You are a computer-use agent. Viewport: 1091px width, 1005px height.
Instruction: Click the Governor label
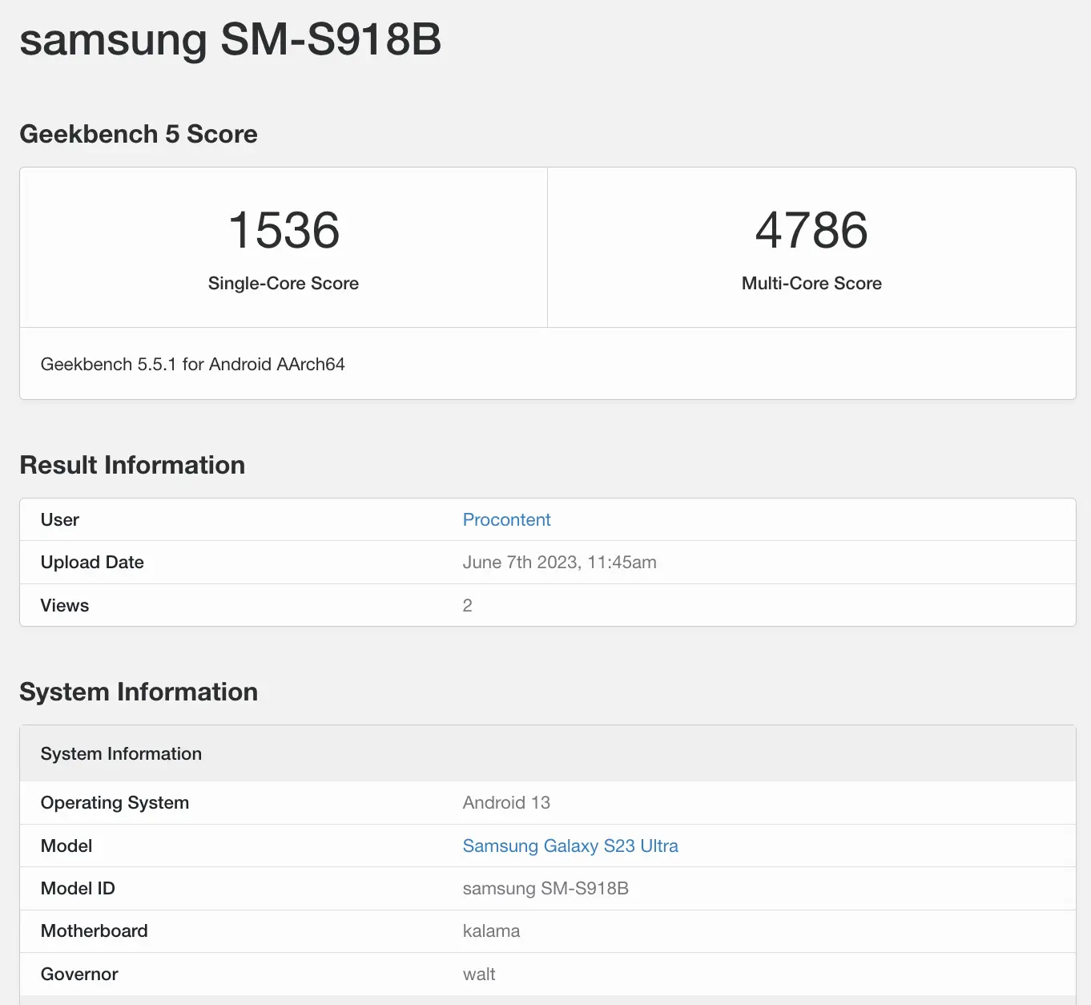point(79,974)
